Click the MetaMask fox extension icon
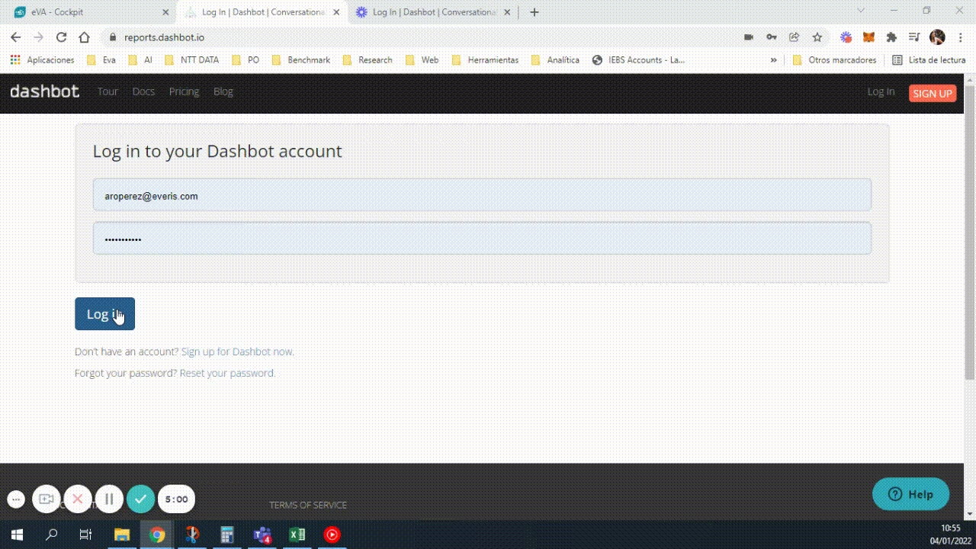 [x=868, y=37]
